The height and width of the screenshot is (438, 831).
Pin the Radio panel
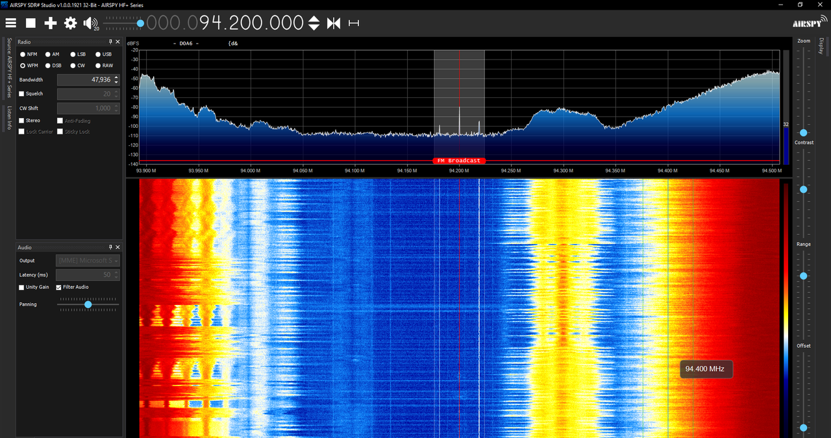click(x=110, y=42)
